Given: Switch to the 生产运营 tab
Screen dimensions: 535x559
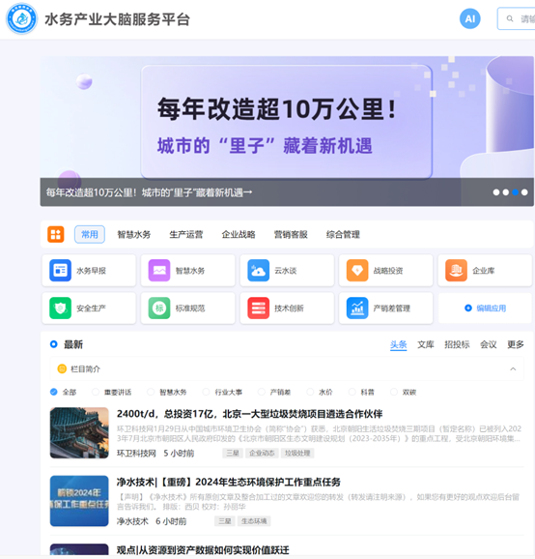Looking at the screenshot, I should pos(186,234).
